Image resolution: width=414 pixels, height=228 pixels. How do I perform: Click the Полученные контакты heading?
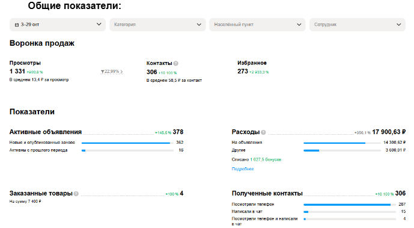click(267, 193)
